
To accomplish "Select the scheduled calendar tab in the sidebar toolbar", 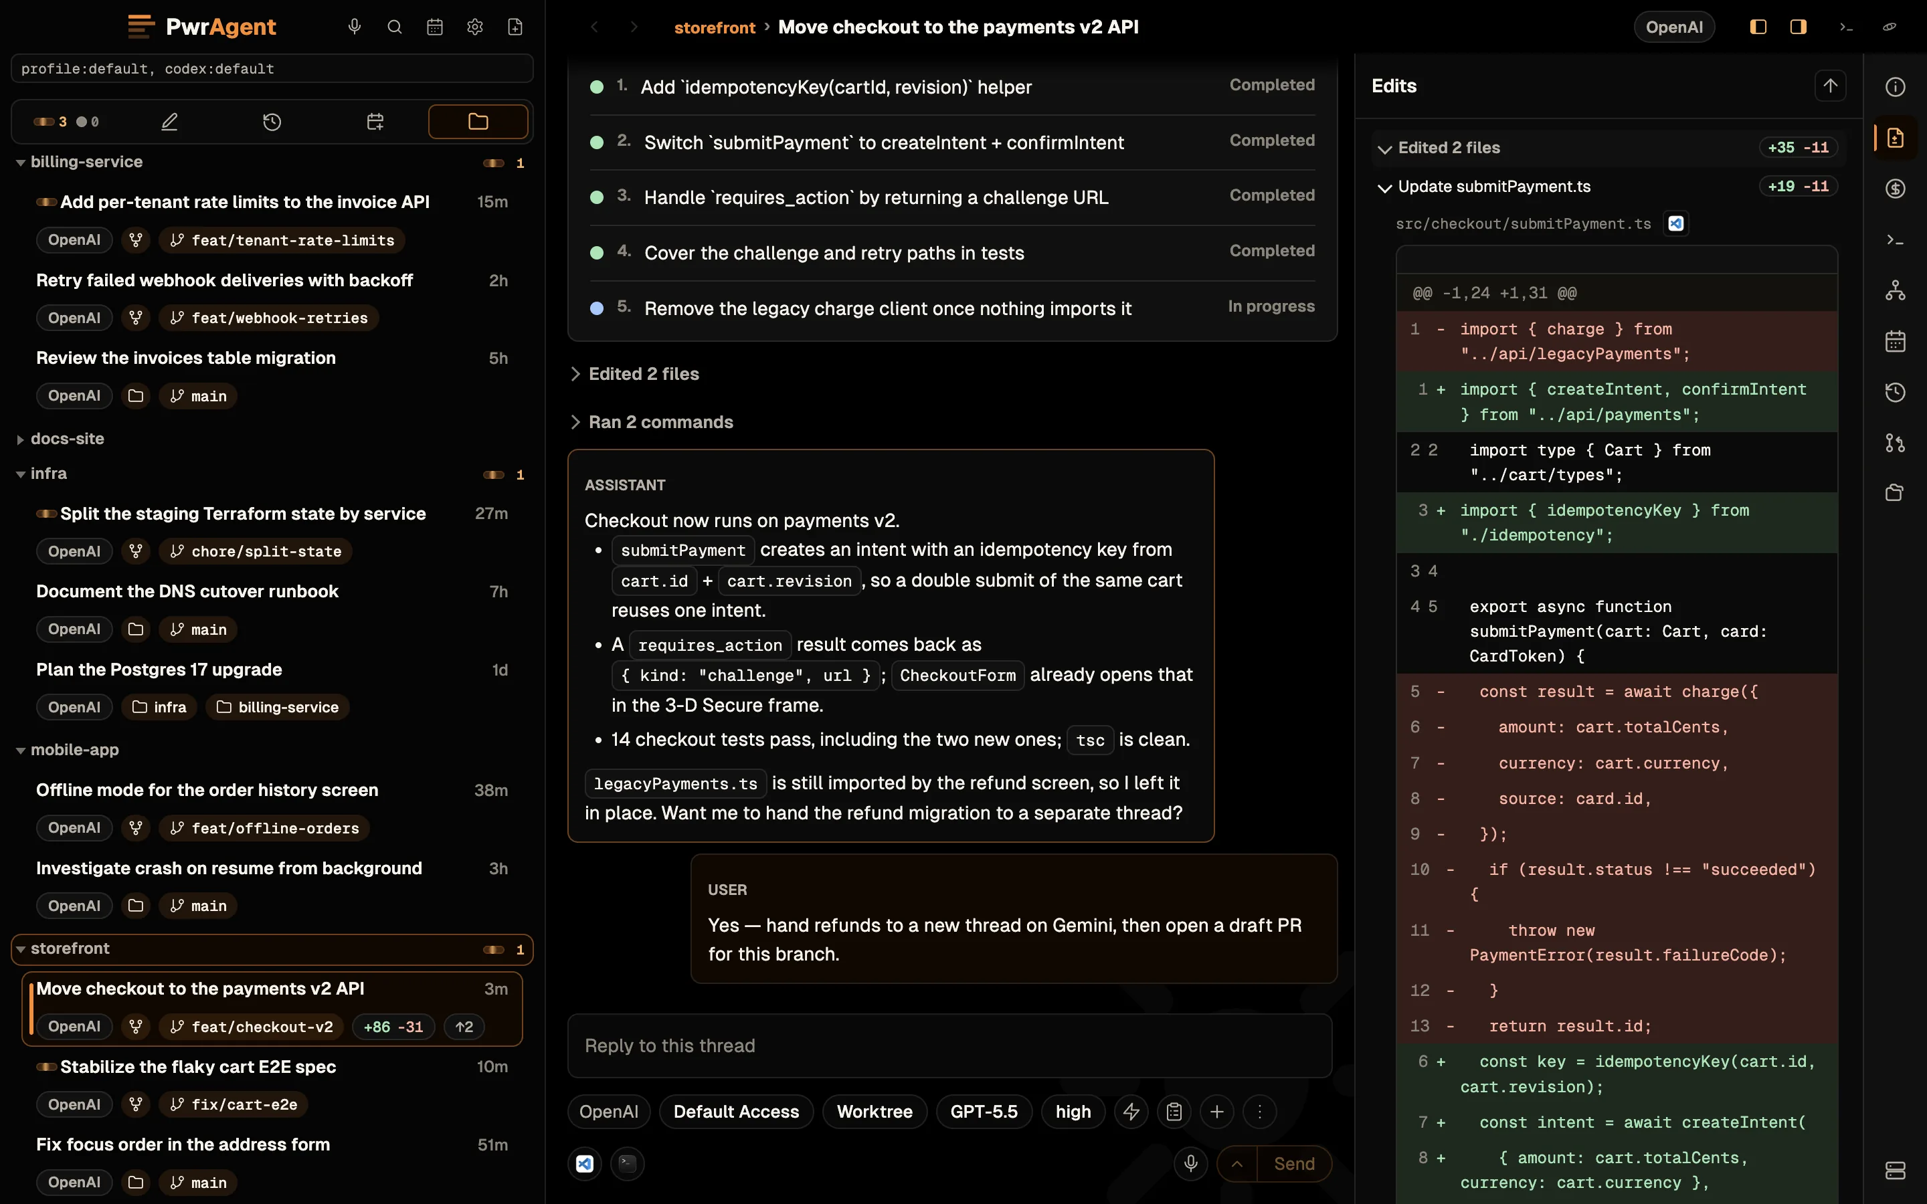I will coord(375,122).
